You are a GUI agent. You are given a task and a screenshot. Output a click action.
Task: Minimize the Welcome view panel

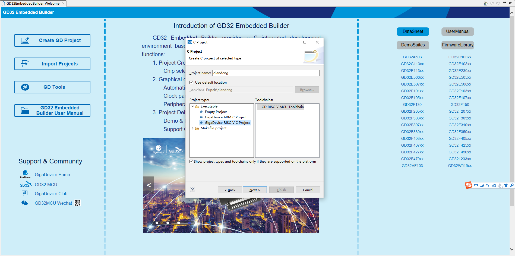504,2
